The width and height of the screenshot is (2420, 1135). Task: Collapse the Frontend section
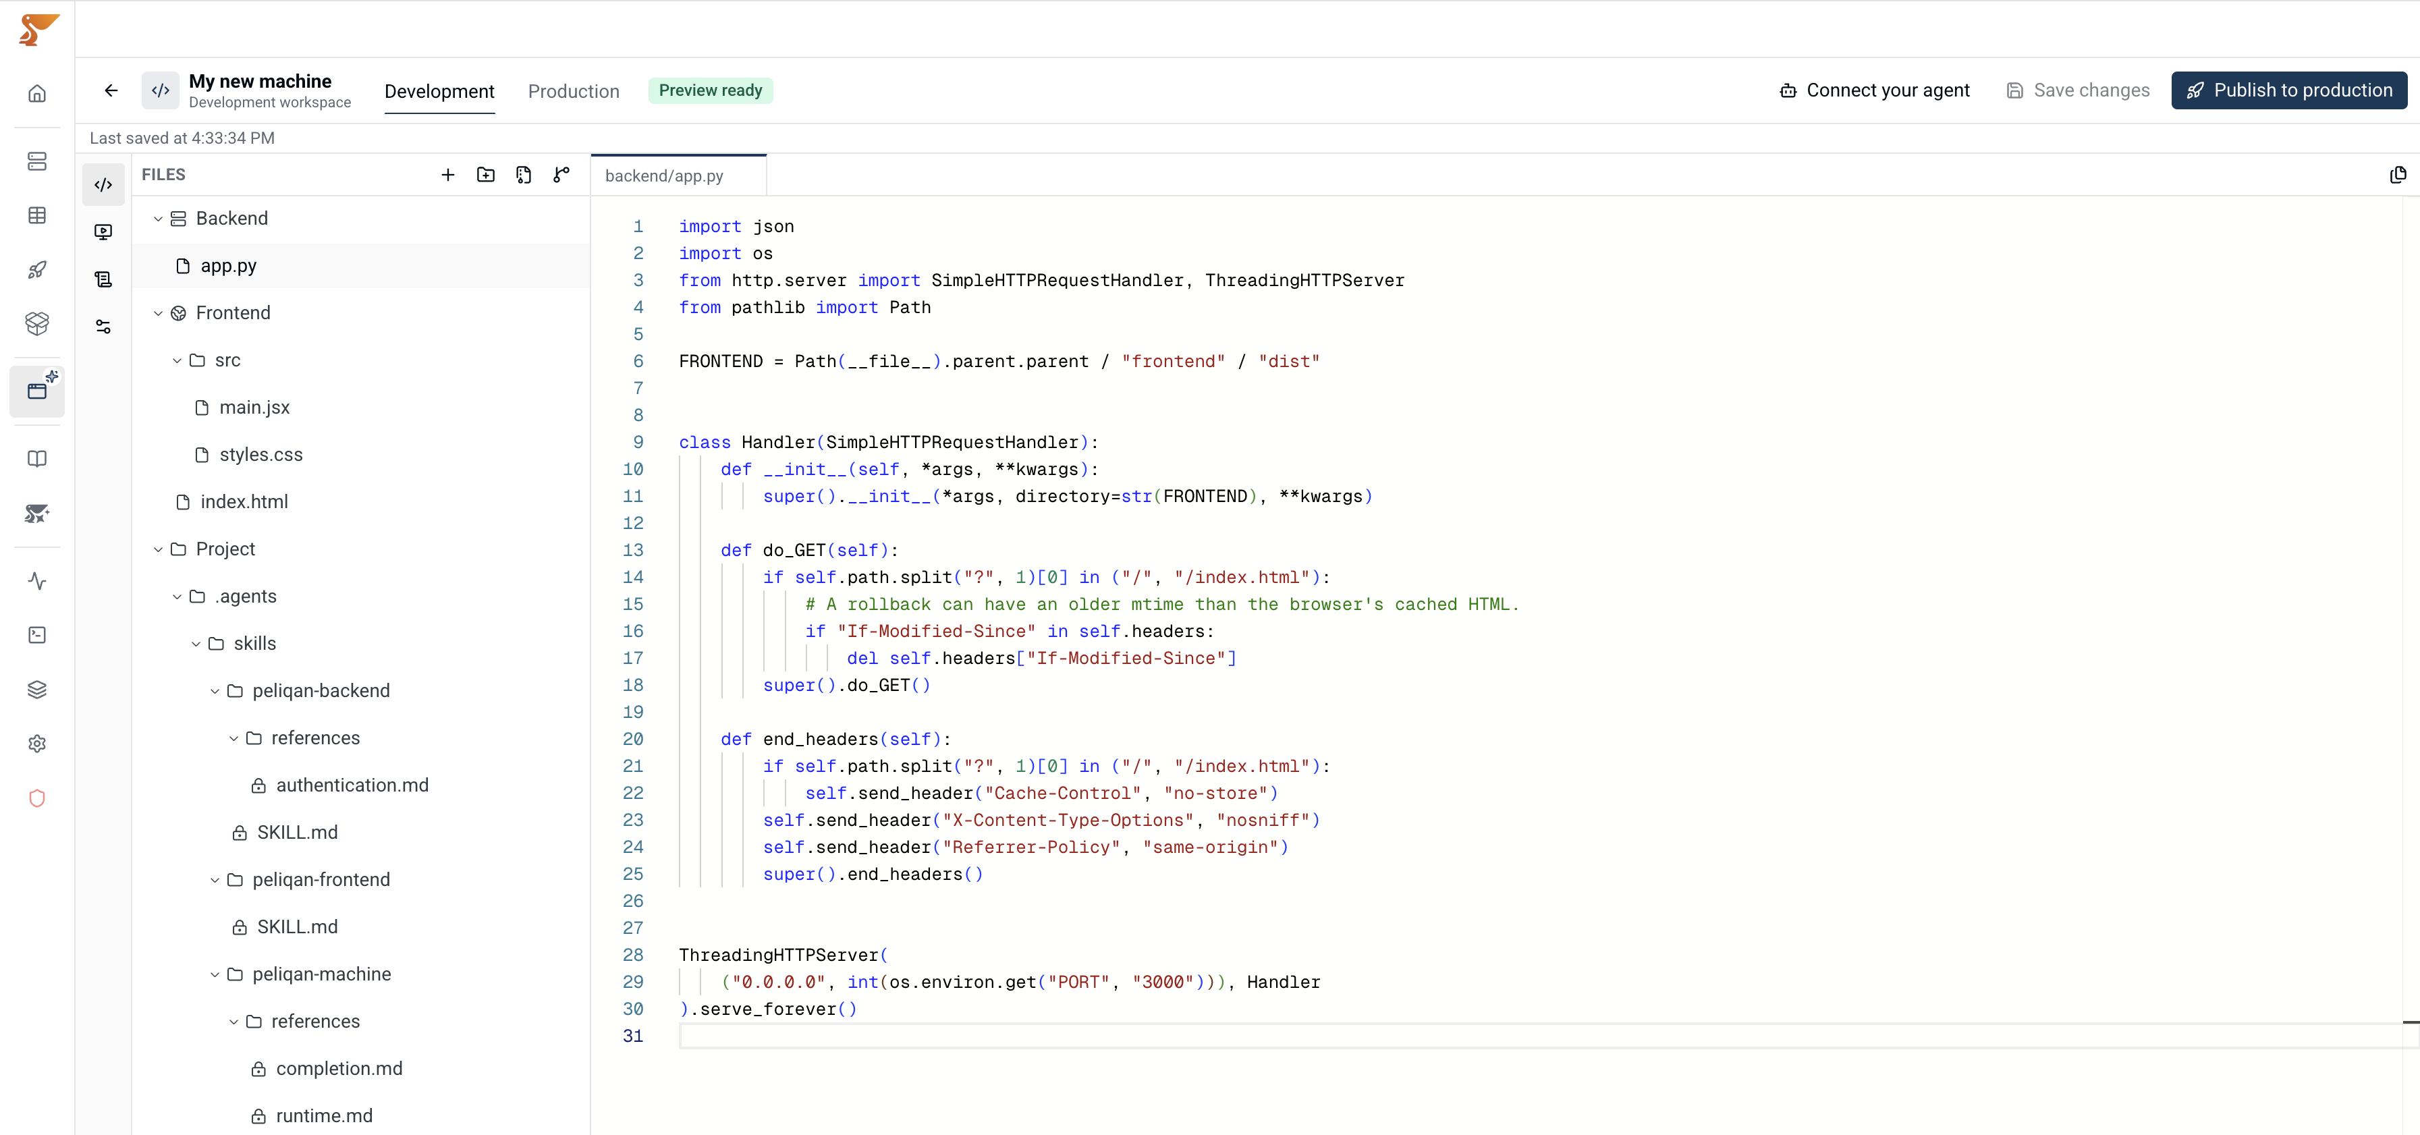(x=158, y=313)
